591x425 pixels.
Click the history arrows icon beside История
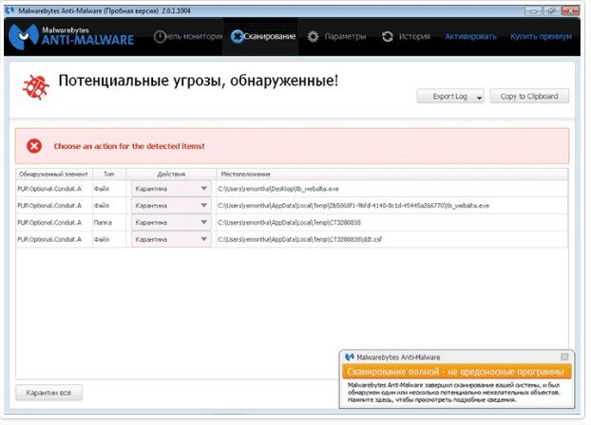[x=388, y=37]
